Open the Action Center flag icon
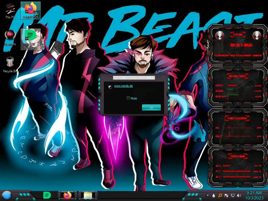Image resolution: width=268 pixels, height=201 pixels. tap(226, 195)
